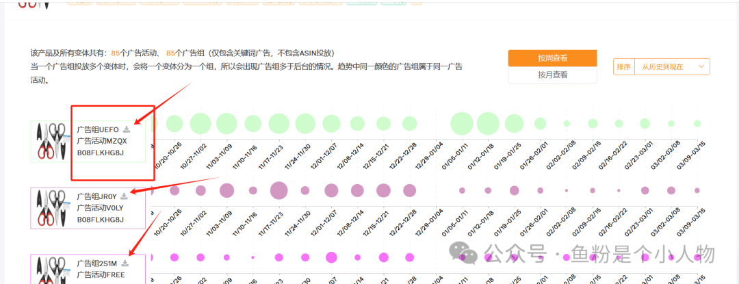Viewport: 739px width, 284px height.
Task: Select text 广告组2S1M
Action: [x=97, y=263]
